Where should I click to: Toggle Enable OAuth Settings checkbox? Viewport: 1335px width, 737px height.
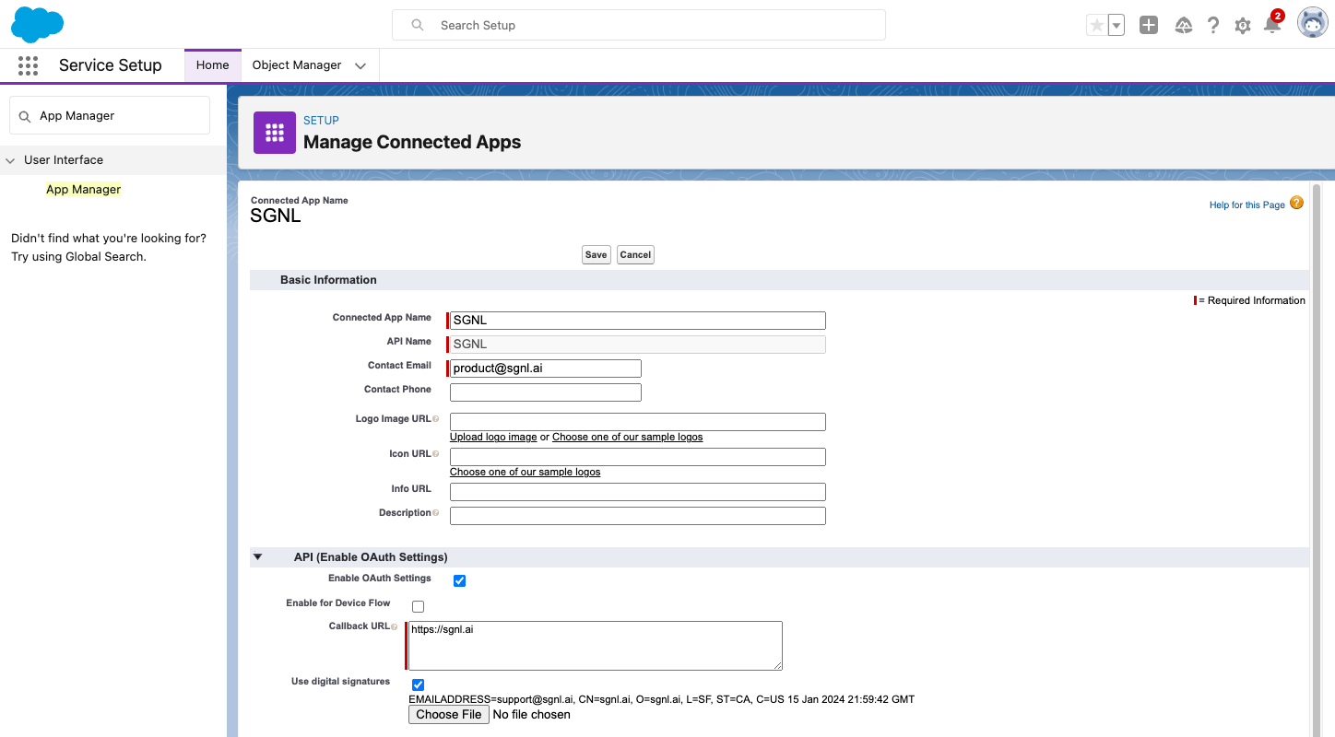click(x=459, y=580)
